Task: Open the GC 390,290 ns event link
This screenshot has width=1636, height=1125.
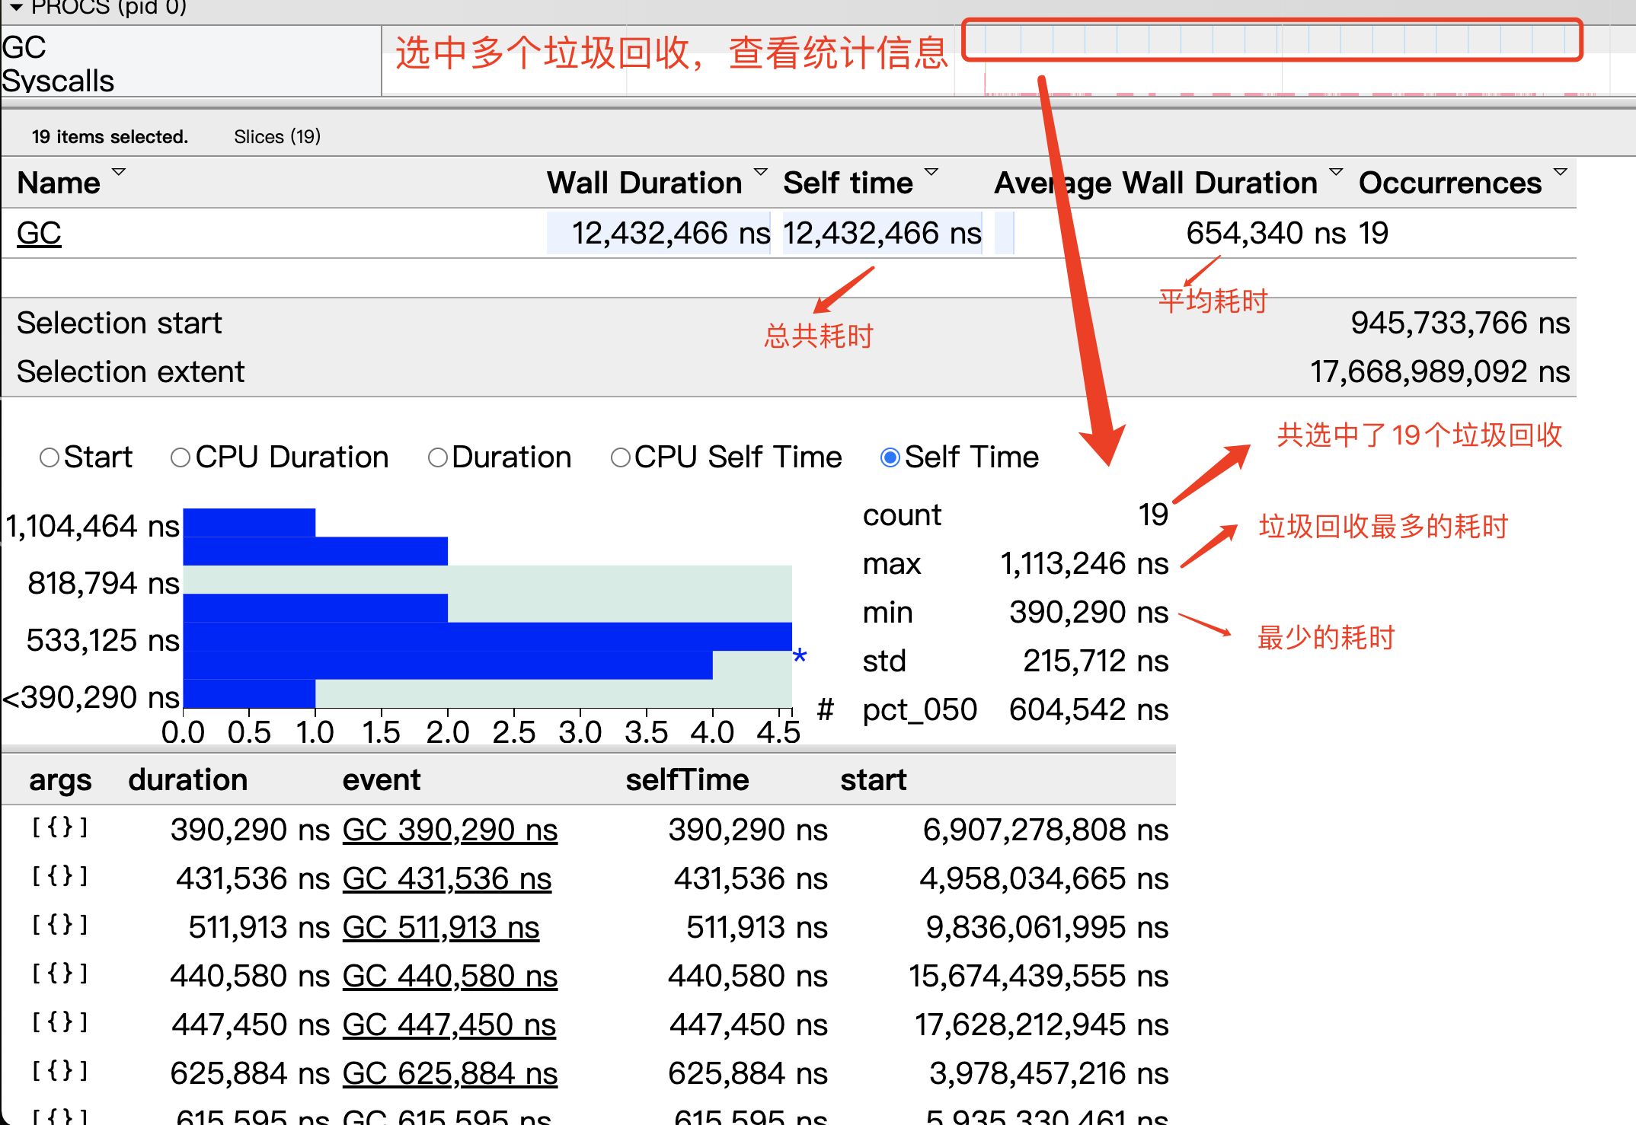Action: 449,830
